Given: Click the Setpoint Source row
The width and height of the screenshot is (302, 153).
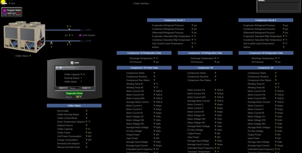Looking at the screenshot, I should [x=72, y=125].
